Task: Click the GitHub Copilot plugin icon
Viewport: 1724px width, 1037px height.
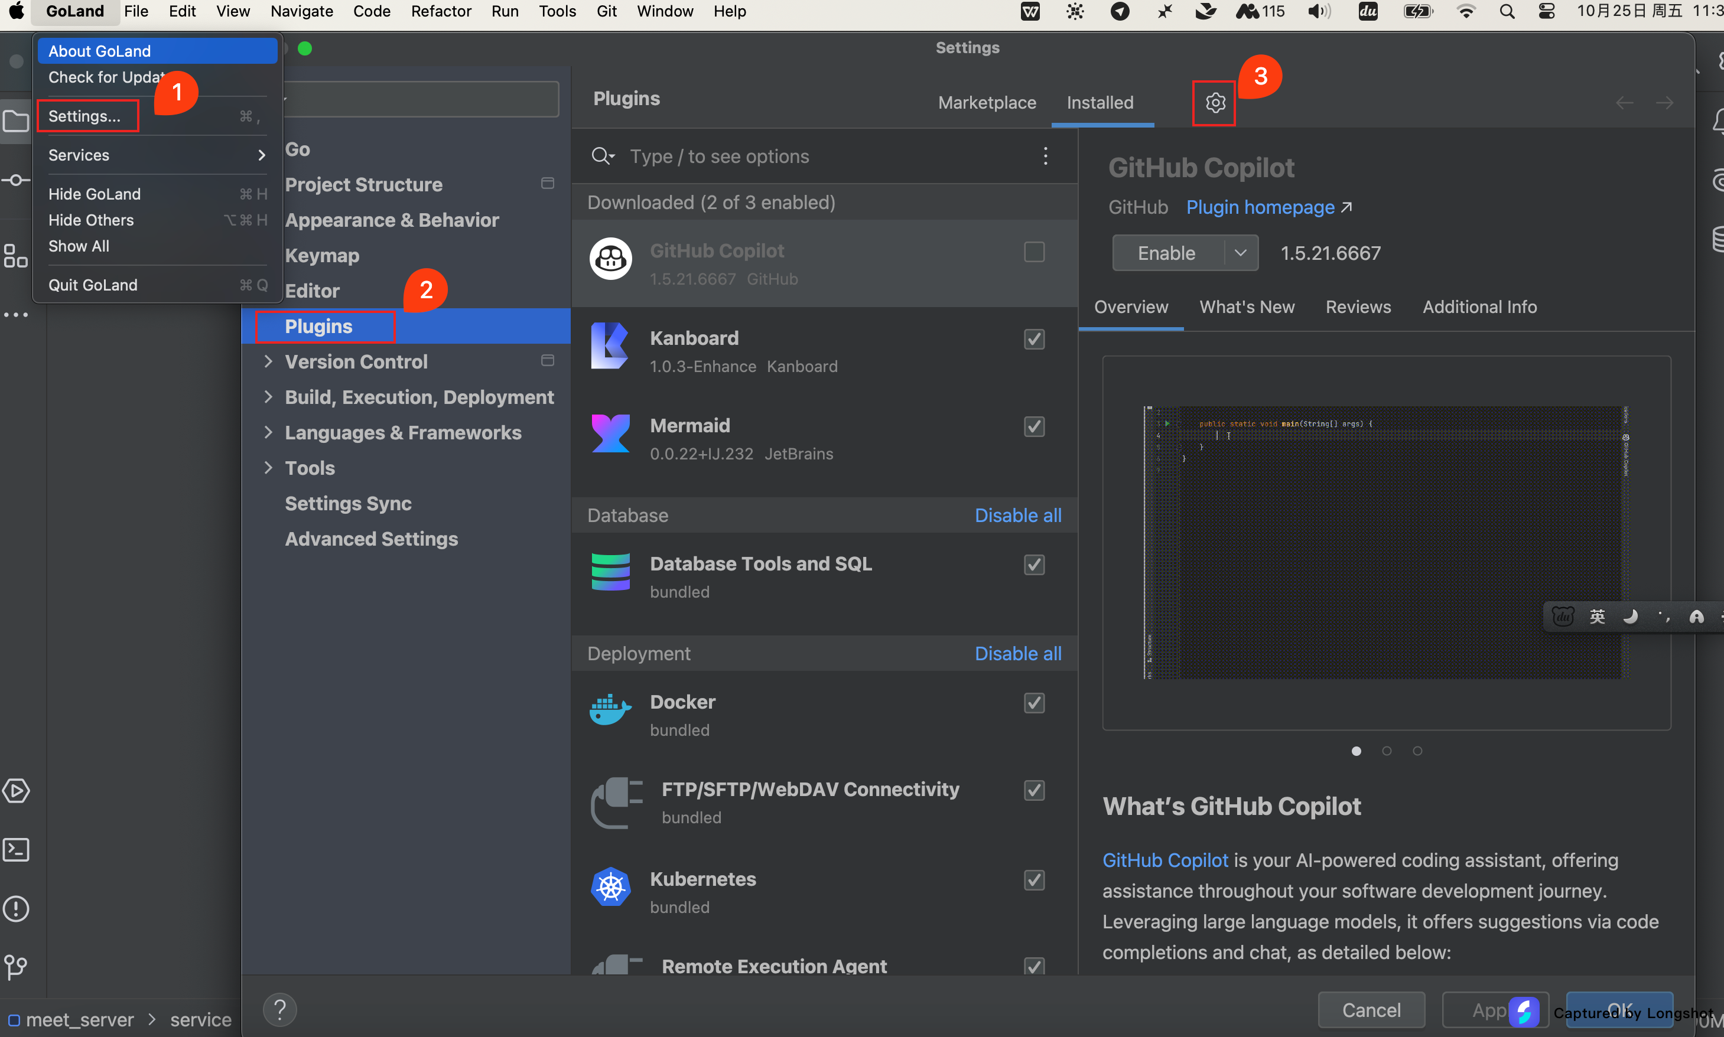Action: (610, 259)
